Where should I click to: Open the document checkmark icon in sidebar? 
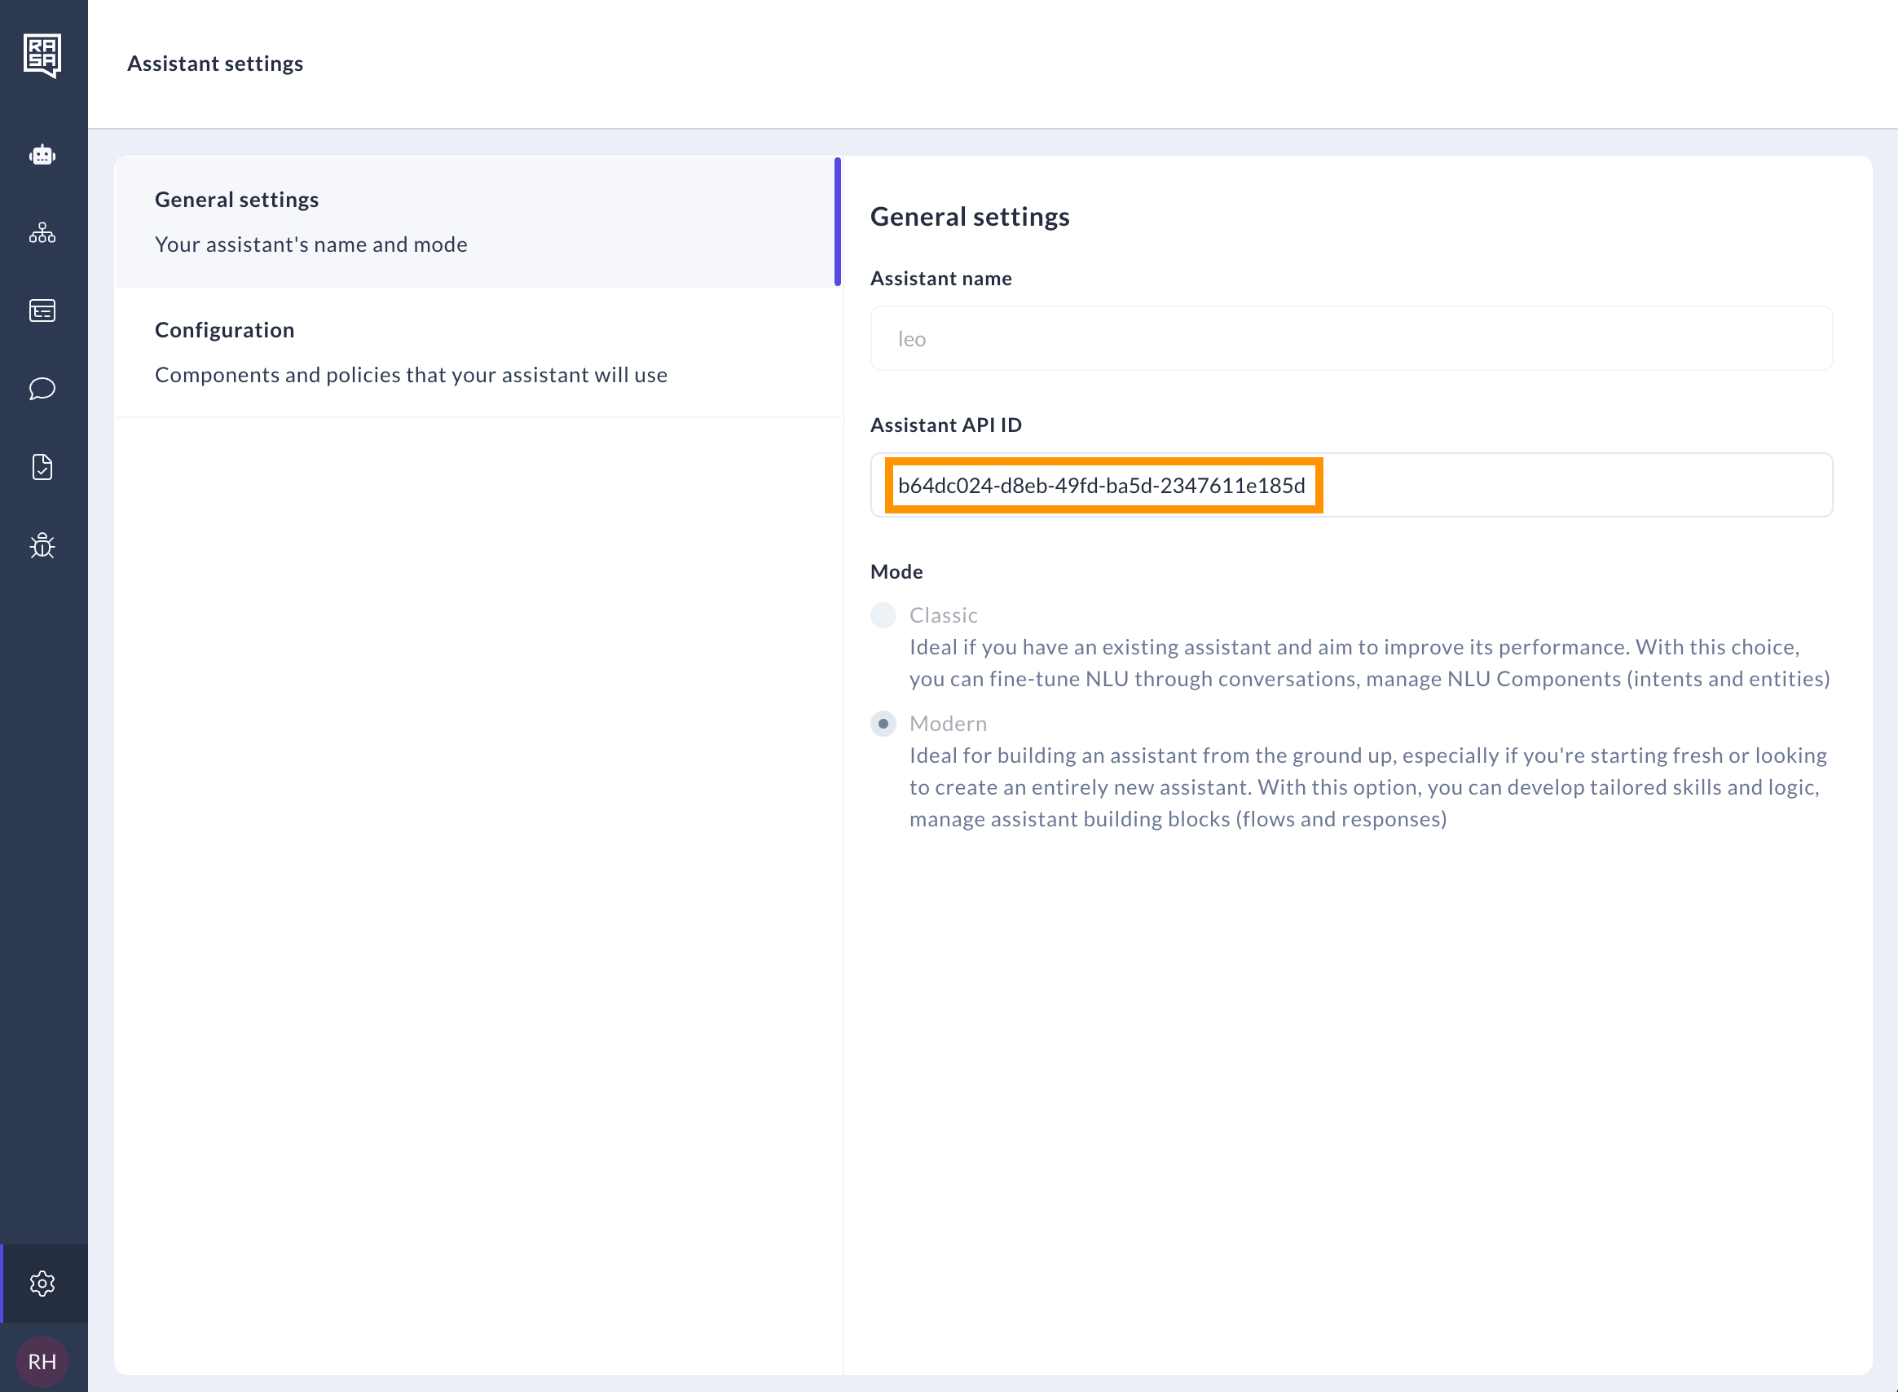click(x=42, y=467)
